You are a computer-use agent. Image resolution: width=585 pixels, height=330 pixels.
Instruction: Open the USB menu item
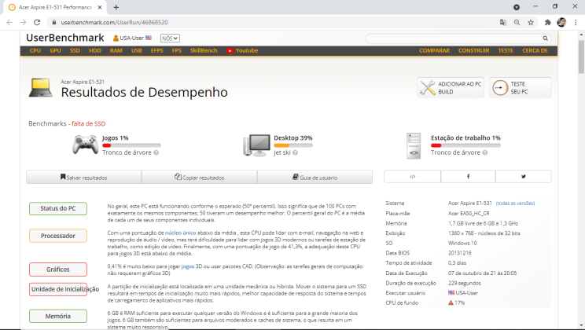pos(137,51)
